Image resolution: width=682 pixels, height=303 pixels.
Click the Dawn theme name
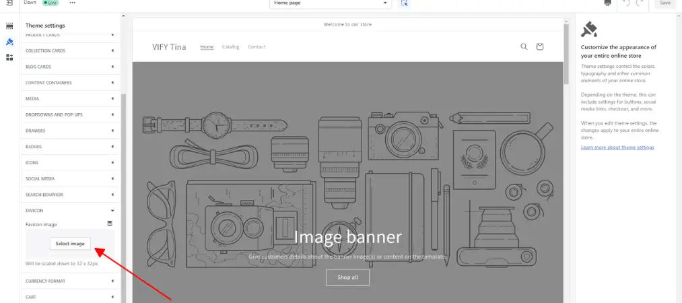point(30,3)
